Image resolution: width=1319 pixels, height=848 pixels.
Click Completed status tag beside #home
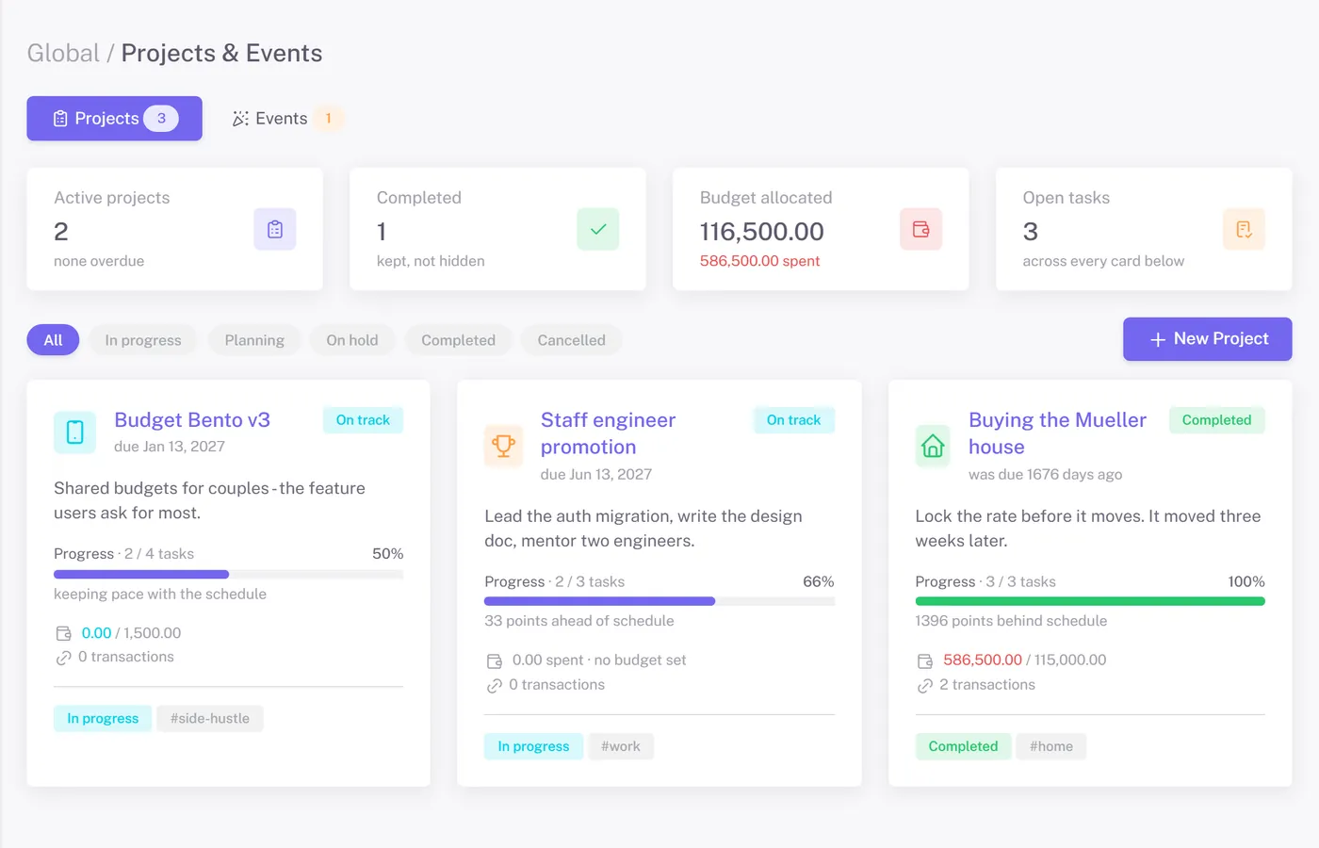pyautogui.click(x=963, y=746)
